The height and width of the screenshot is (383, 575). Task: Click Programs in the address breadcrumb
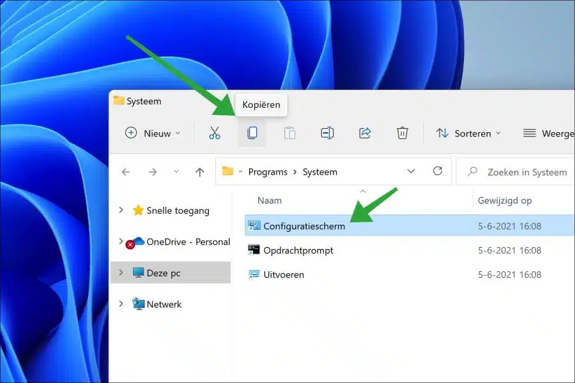(x=268, y=172)
